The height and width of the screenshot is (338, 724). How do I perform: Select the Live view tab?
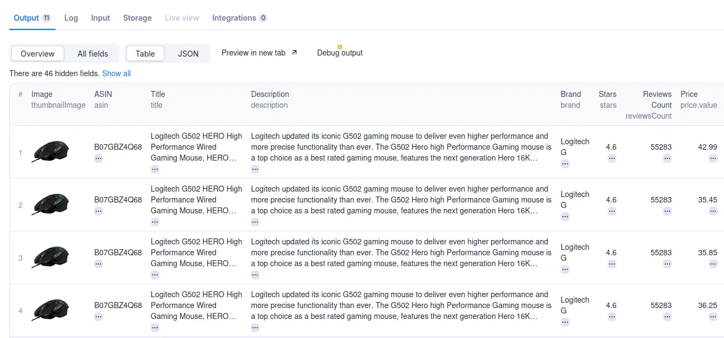tap(182, 18)
